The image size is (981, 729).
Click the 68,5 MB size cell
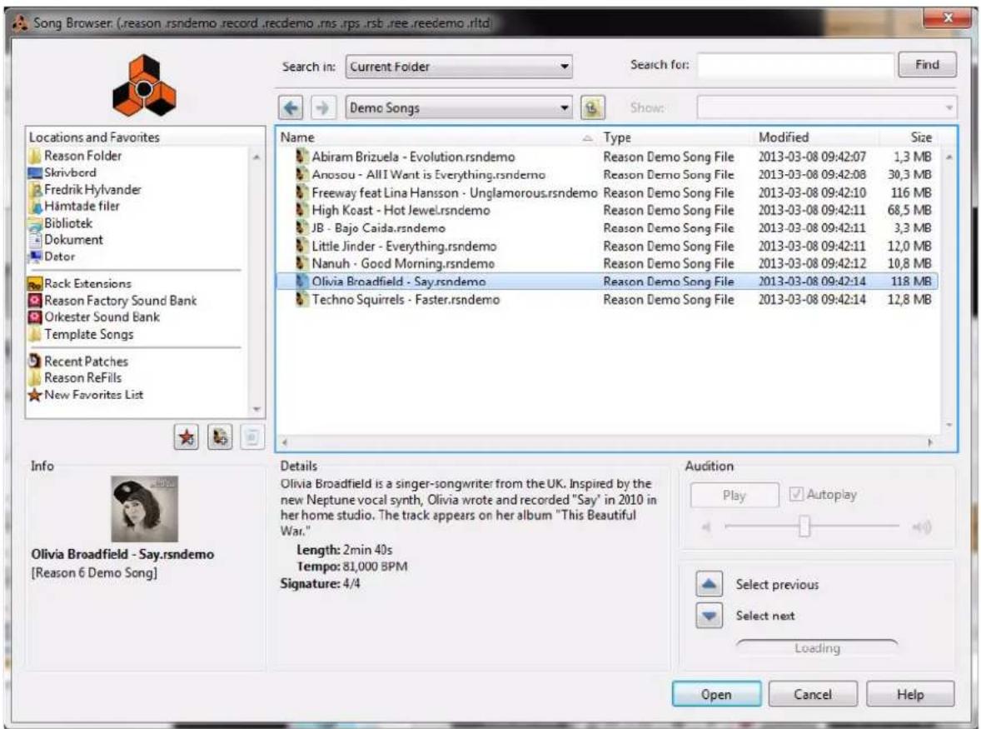click(x=909, y=210)
